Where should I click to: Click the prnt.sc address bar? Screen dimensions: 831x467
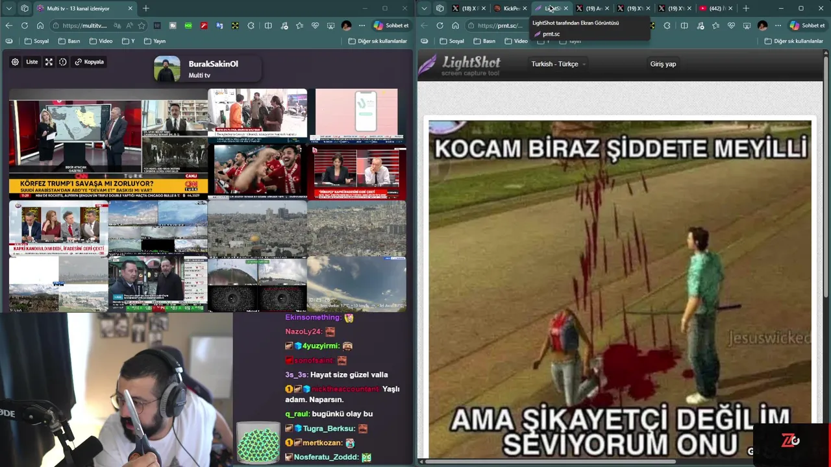coord(499,26)
